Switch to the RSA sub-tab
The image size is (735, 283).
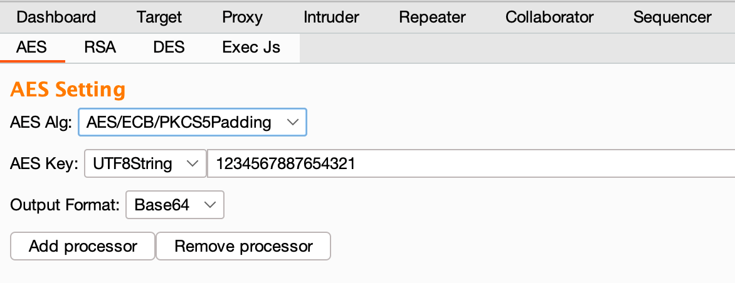(100, 48)
